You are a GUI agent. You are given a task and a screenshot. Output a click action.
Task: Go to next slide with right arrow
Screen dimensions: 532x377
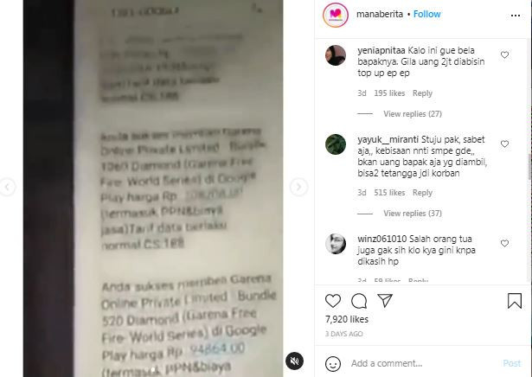click(x=298, y=187)
